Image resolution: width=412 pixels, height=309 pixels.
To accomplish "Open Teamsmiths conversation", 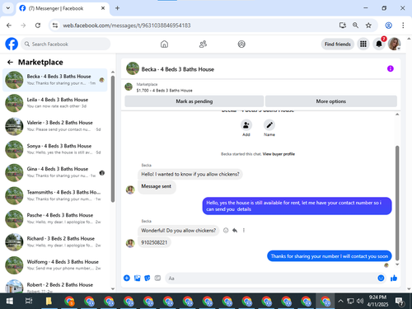I will pyautogui.click(x=55, y=195).
